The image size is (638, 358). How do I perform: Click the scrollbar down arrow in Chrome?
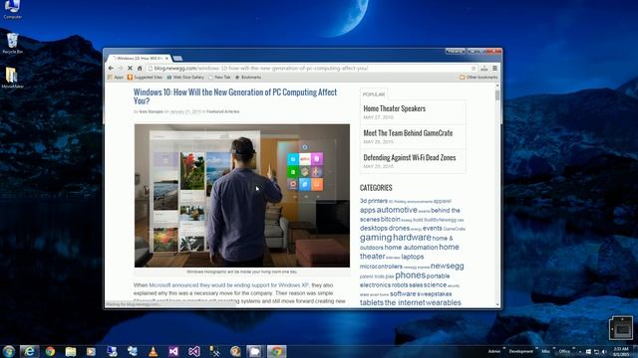pyautogui.click(x=497, y=304)
